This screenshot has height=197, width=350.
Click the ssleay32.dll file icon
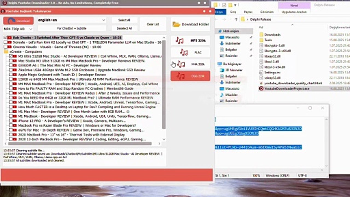(261, 78)
